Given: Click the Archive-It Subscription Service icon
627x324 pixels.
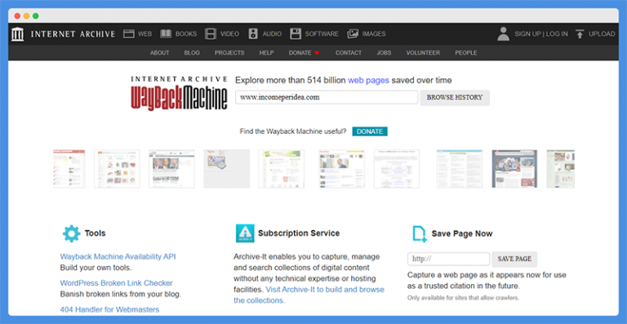Looking at the screenshot, I should tap(245, 233).
